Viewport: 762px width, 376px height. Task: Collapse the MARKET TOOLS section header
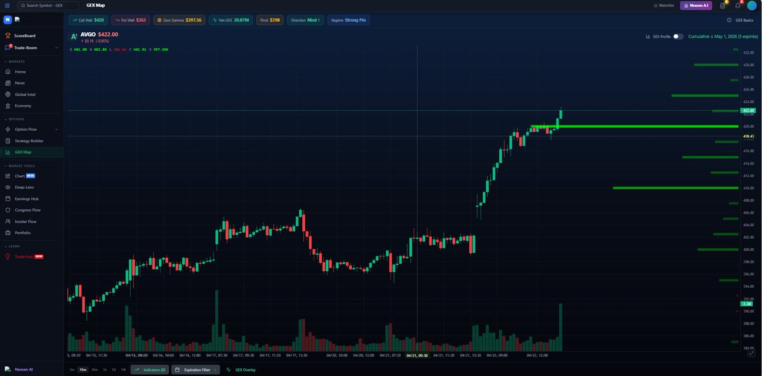pyautogui.click(x=19, y=166)
